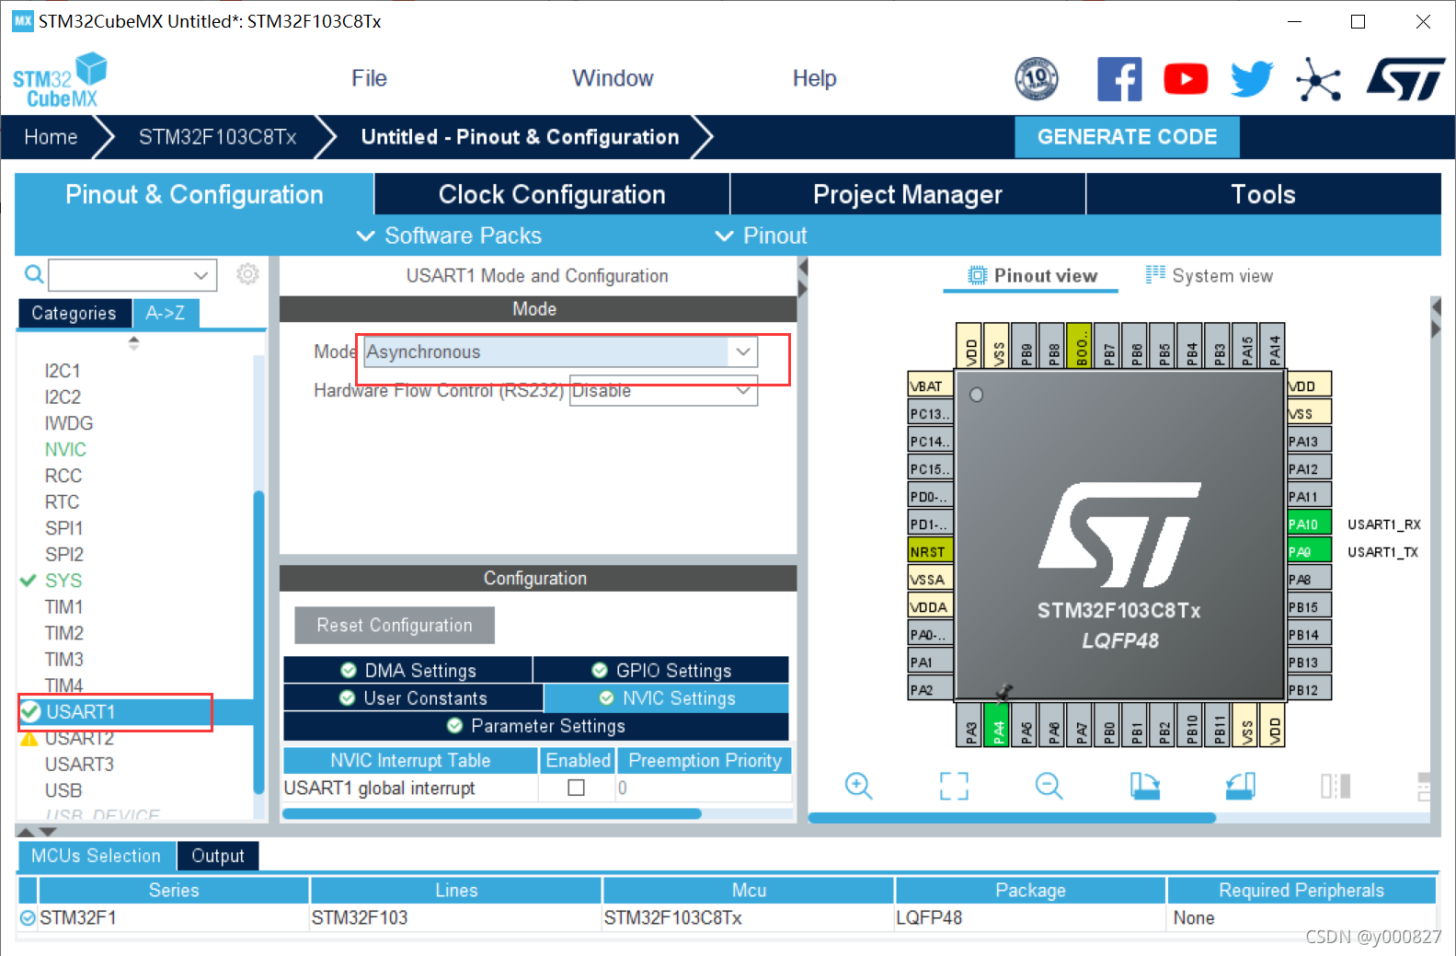Rotate the chip clockwise icon
The width and height of the screenshot is (1456, 956).
(x=1144, y=786)
